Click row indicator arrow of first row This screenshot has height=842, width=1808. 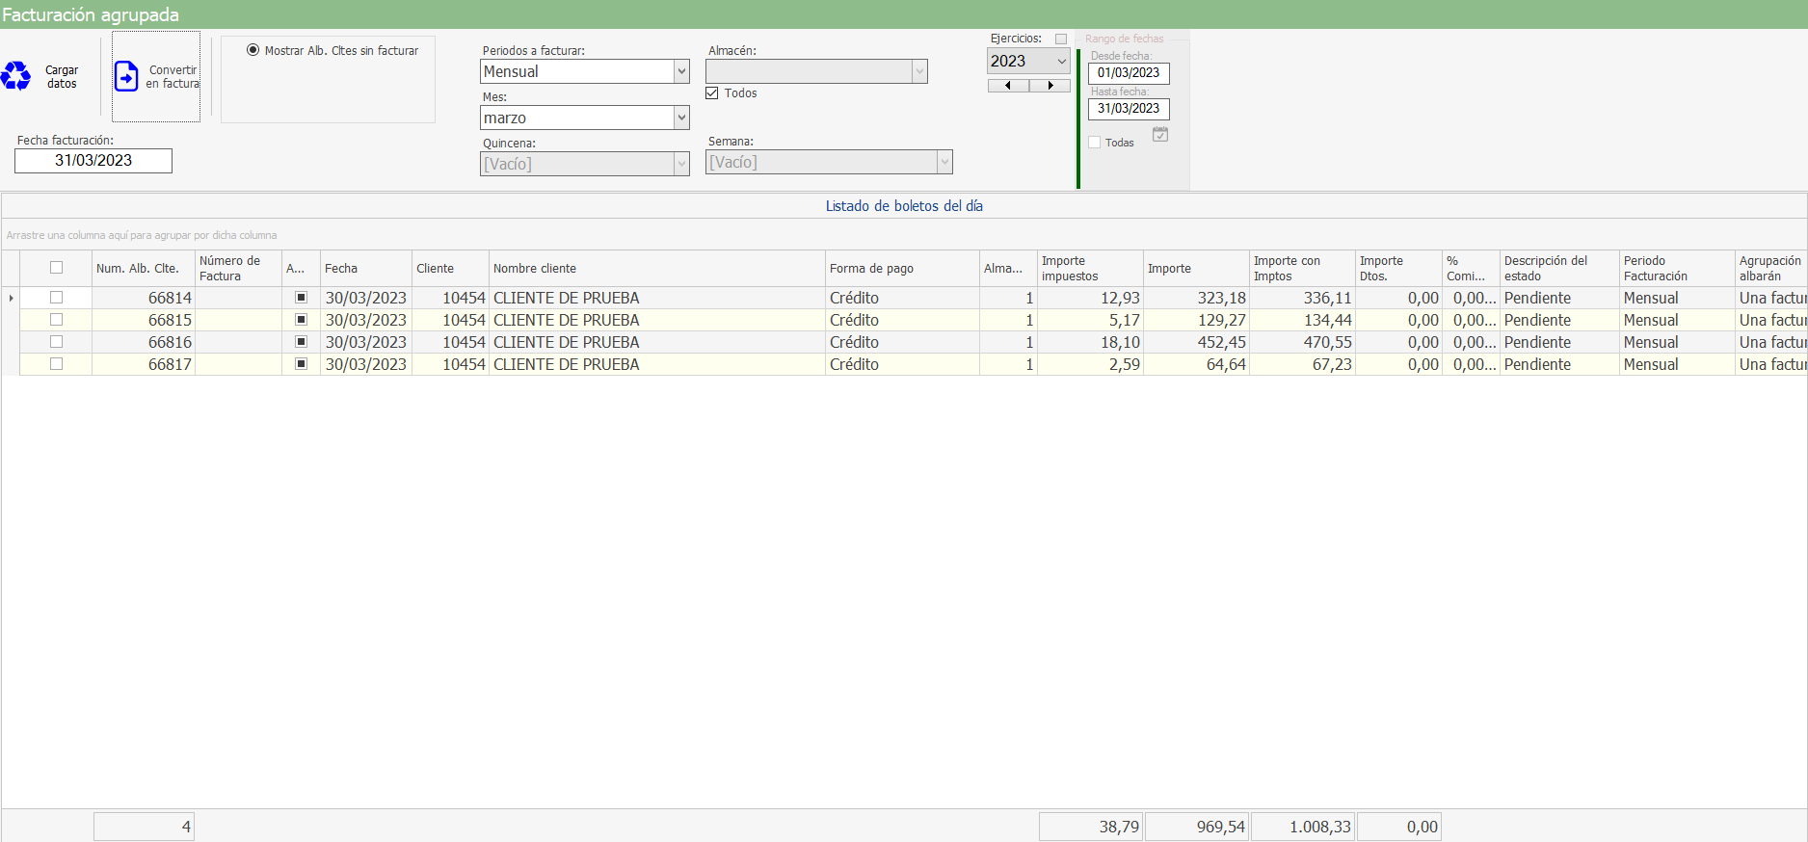pos(11,298)
